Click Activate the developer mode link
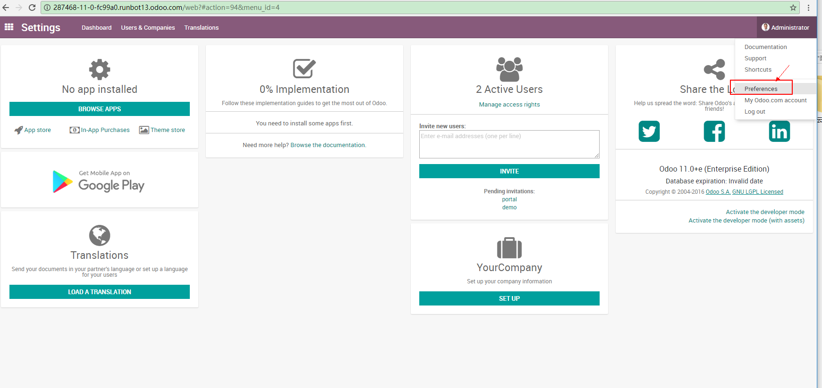 (x=765, y=212)
